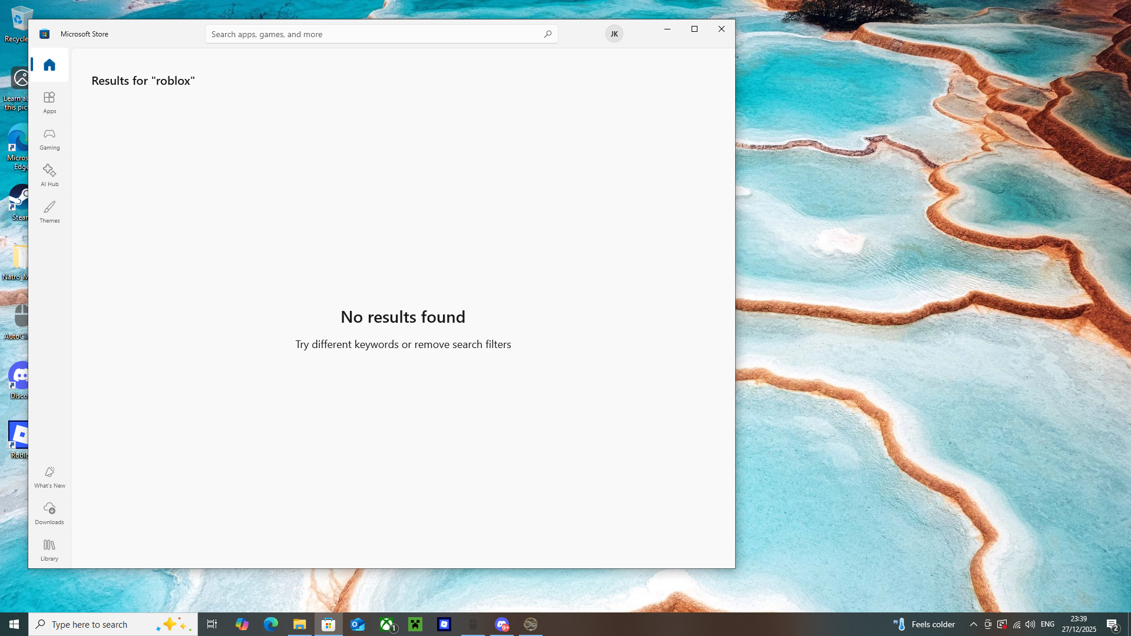Expand hidden system tray icons
Viewport: 1131px width, 636px height.
coord(973,624)
